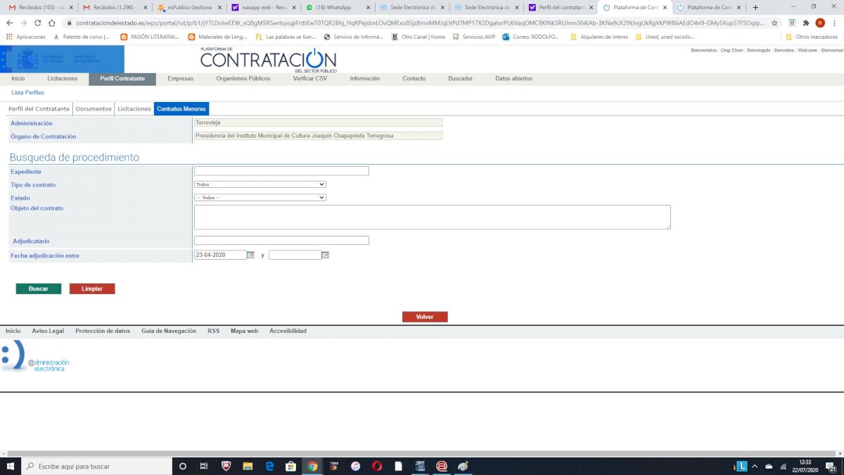Image resolution: width=844 pixels, height=475 pixels.
Task: Expand the Estado dropdown
Action: pyautogui.click(x=260, y=198)
